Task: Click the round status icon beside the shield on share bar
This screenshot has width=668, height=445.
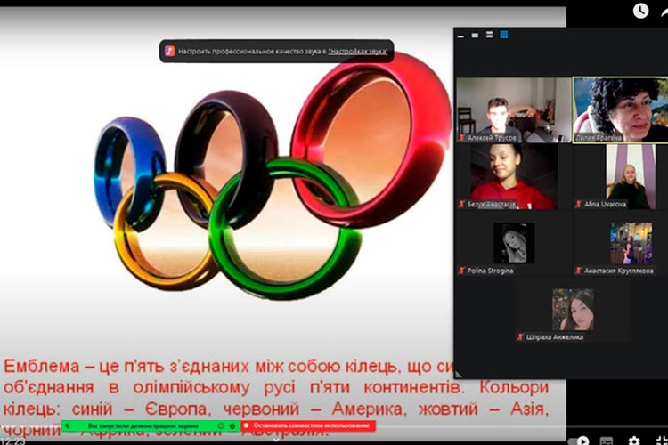Action: pos(221,425)
